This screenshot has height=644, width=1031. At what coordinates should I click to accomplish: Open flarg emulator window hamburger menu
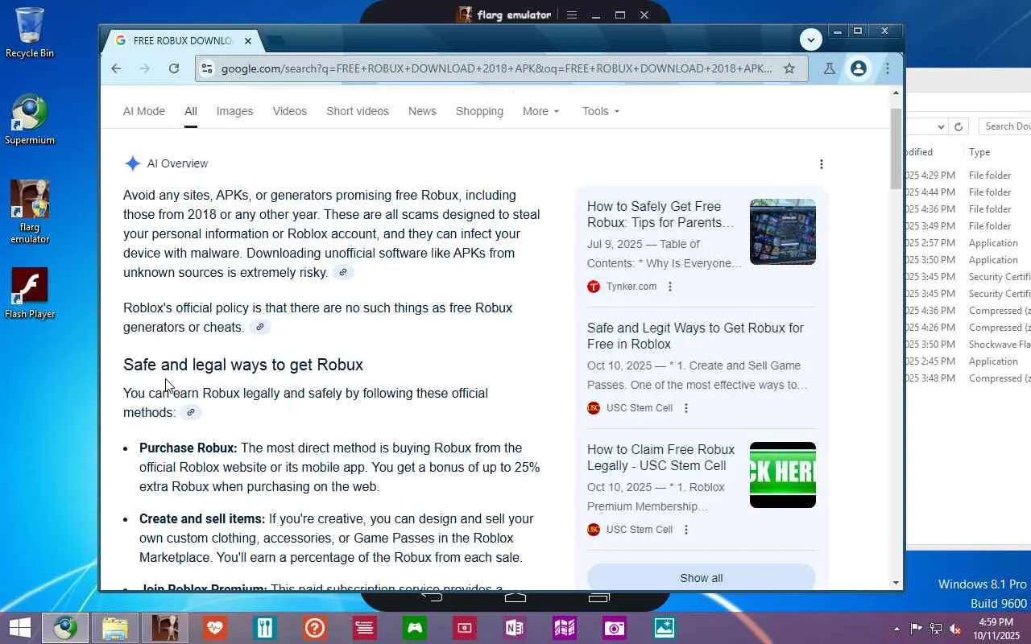pos(572,14)
